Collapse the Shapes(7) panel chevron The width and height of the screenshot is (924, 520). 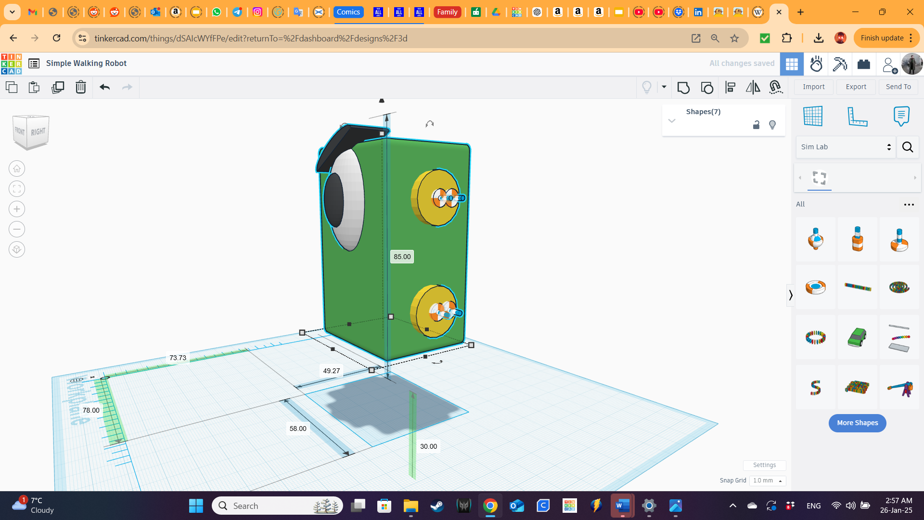672,121
